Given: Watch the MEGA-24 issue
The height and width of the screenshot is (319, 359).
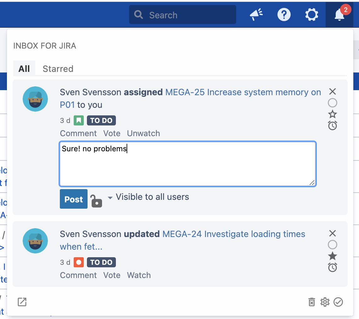Looking at the screenshot, I should (139, 275).
